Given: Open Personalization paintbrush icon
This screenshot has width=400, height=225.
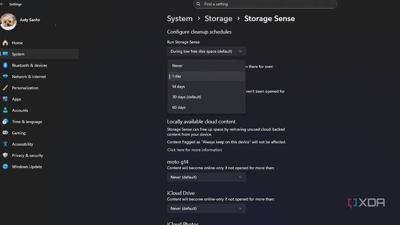Looking at the screenshot, I should 5,88.
